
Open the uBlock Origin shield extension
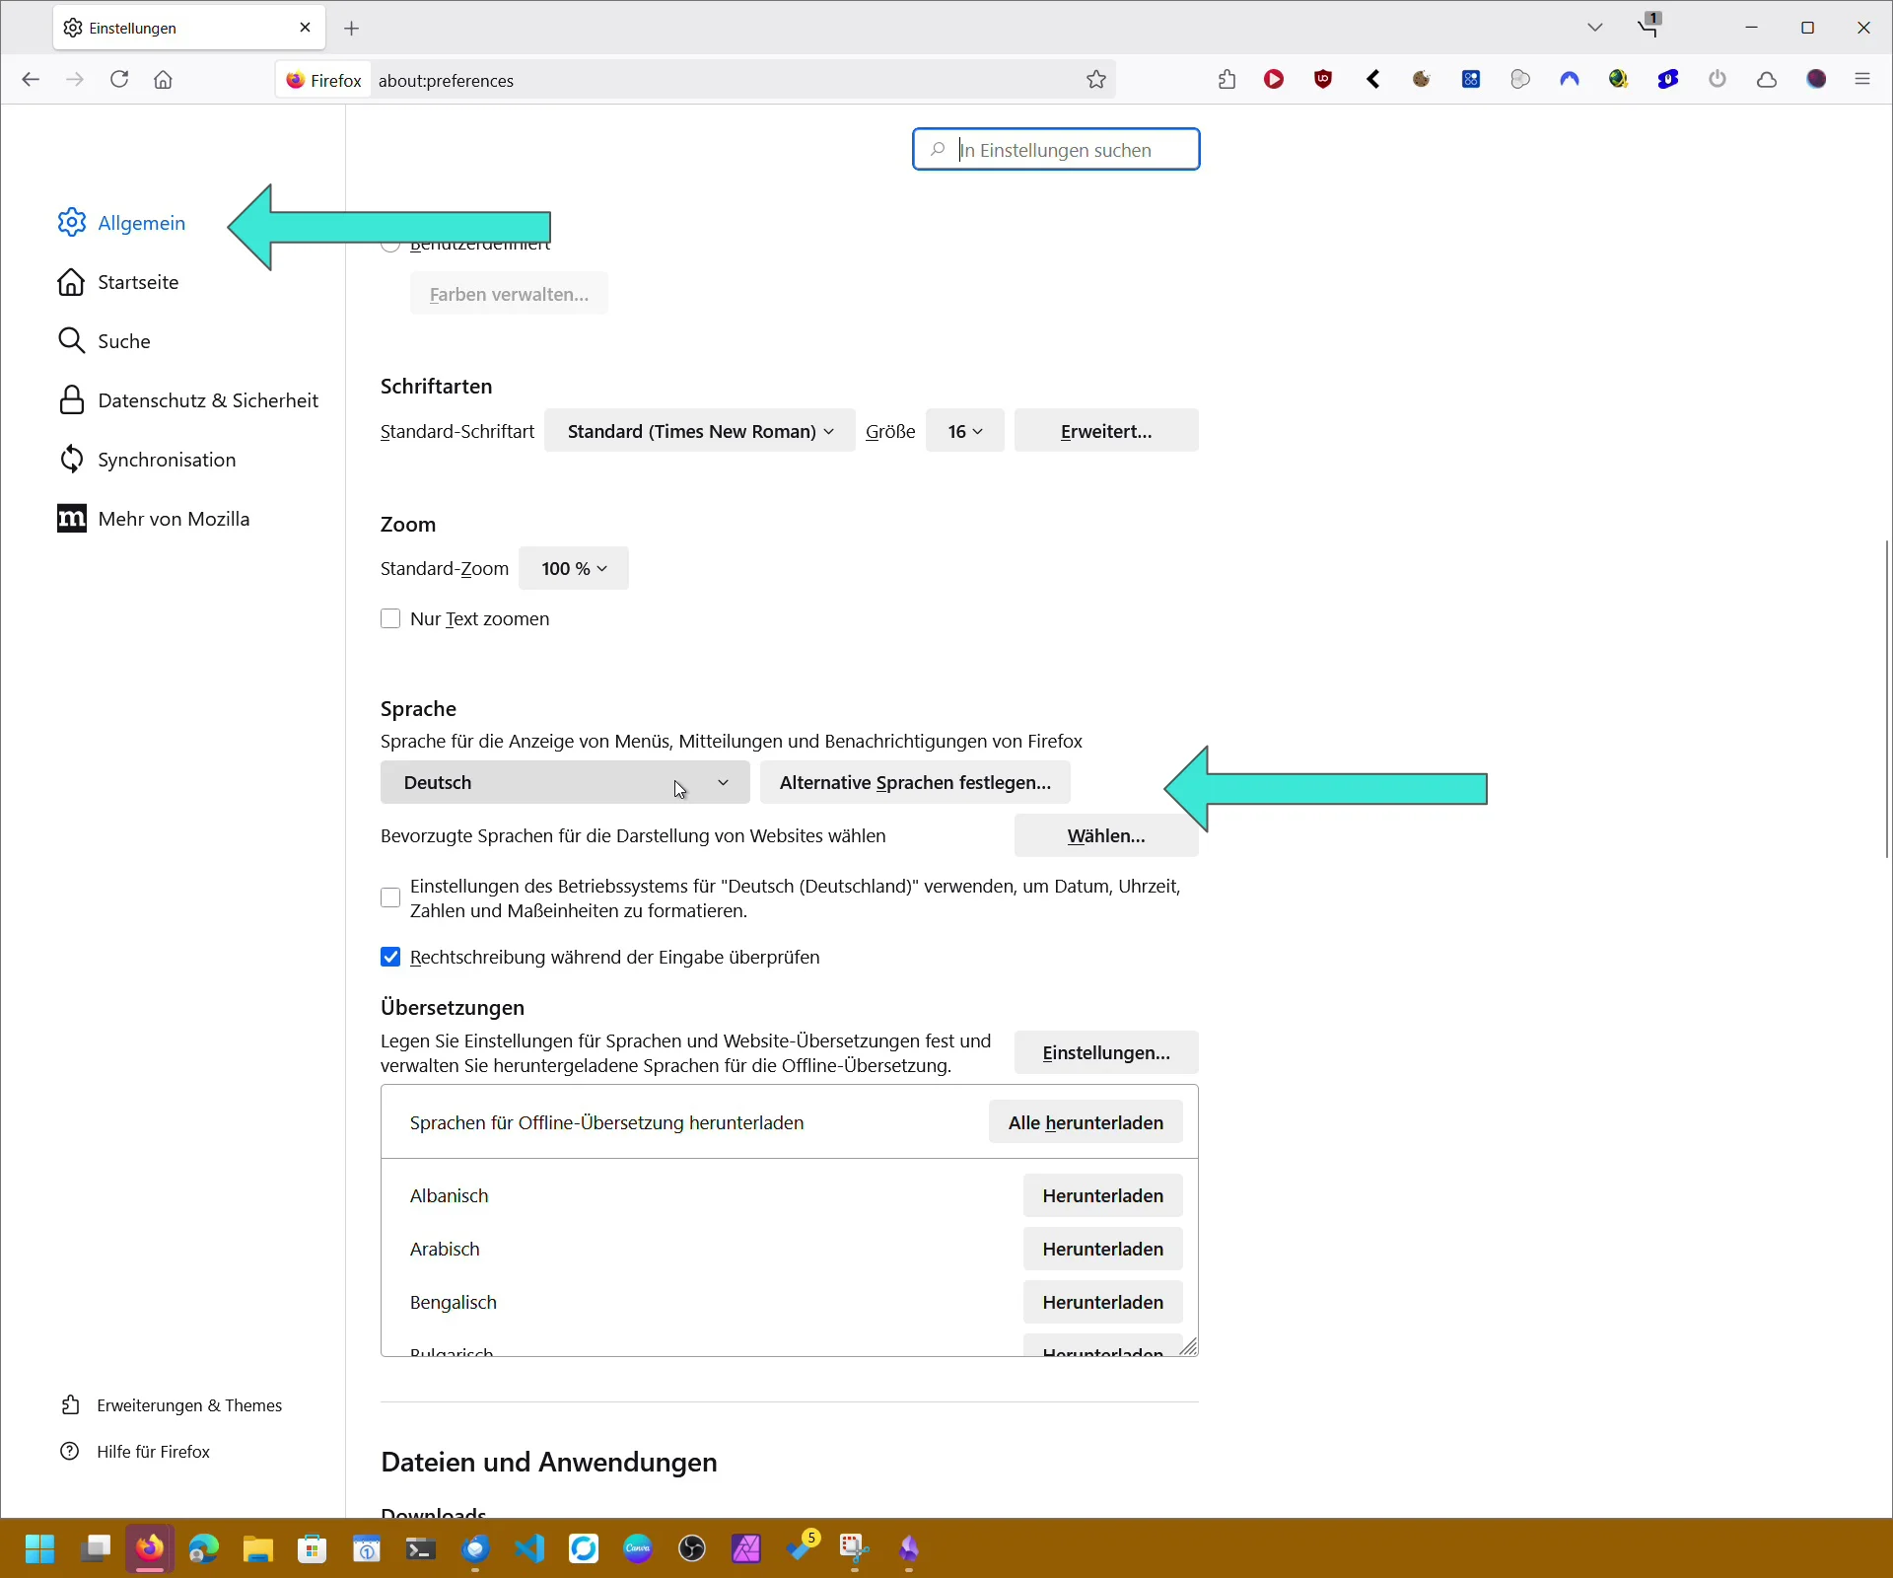point(1324,80)
